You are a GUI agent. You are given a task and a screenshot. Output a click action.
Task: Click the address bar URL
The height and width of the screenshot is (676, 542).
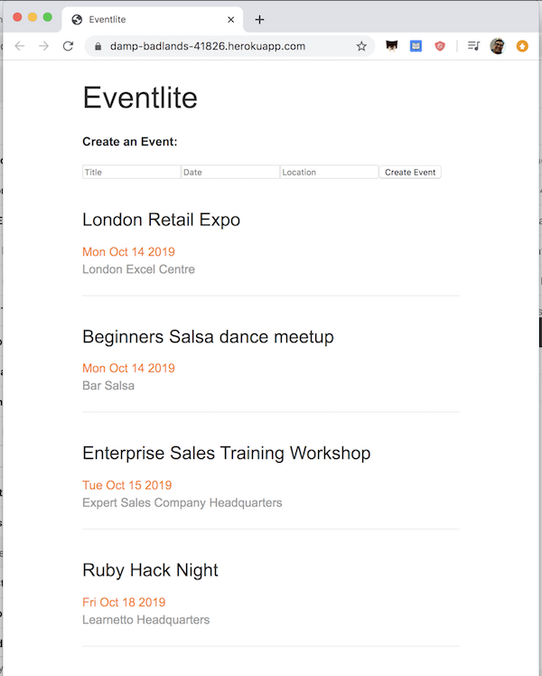208,46
